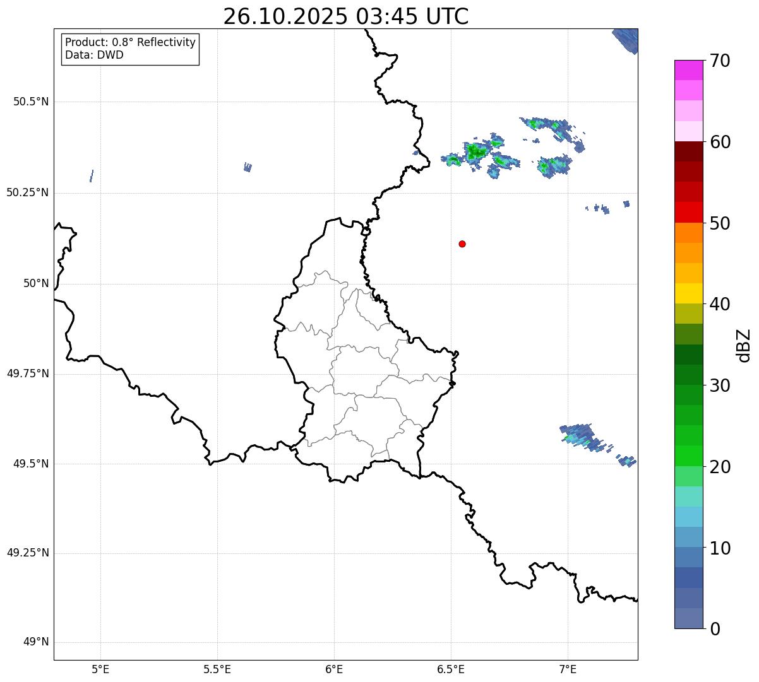Image resolution: width=759 pixels, height=682 pixels.
Task: Click the green echo core near 6.6°E, 50.35°N
Action: click(476, 151)
